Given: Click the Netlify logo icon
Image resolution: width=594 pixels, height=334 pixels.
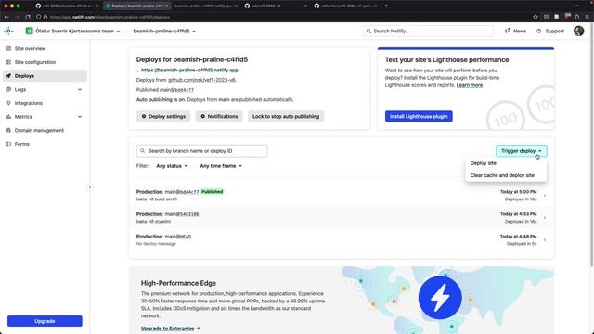Looking at the screenshot, I should (8, 31).
